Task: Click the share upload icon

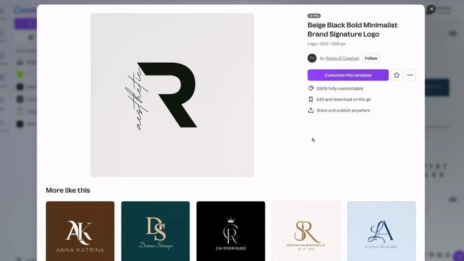Action: [x=311, y=110]
